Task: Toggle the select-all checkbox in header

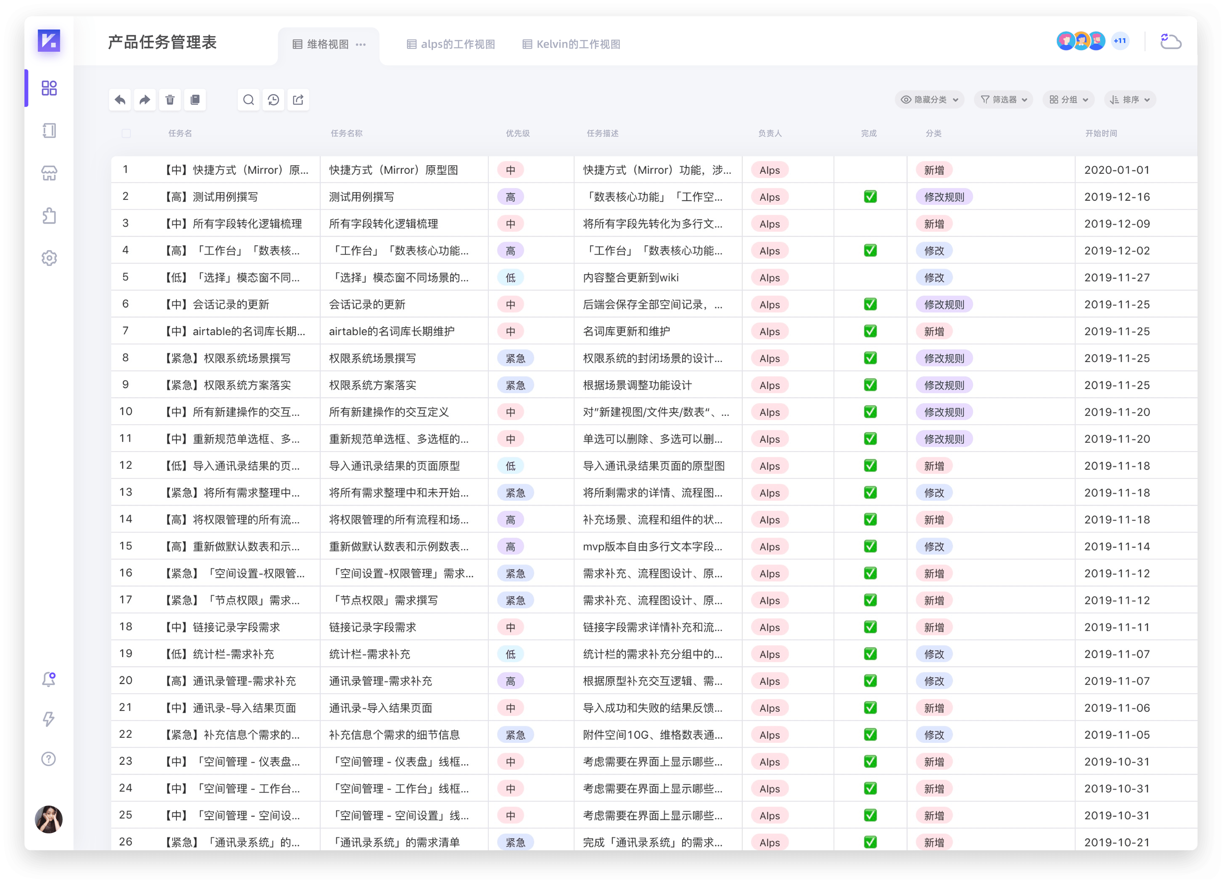Action: click(x=126, y=133)
